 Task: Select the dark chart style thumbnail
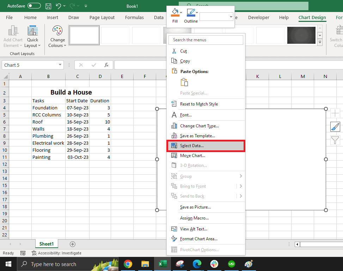[301, 35]
